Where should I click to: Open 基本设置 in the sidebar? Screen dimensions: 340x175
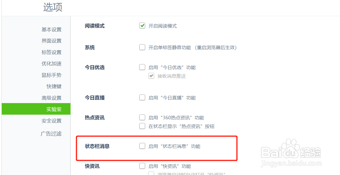coord(51,29)
